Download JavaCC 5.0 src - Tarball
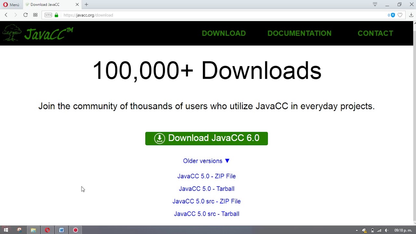Screen dimensions: 416x234 point(206,214)
